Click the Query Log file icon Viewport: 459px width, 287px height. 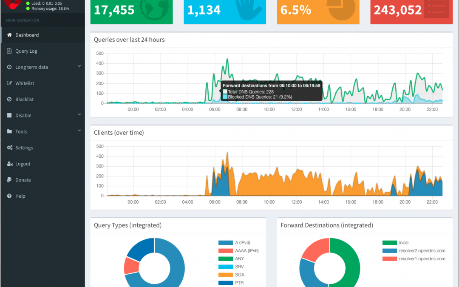pos(9,51)
